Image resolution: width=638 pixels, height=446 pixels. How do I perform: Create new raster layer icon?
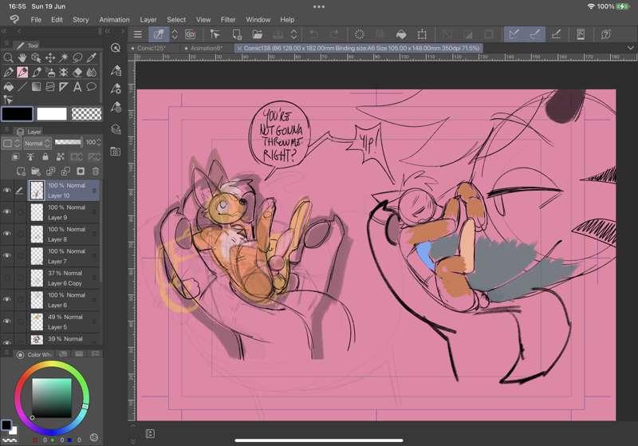pyautogui.click(x=21, y=172)
